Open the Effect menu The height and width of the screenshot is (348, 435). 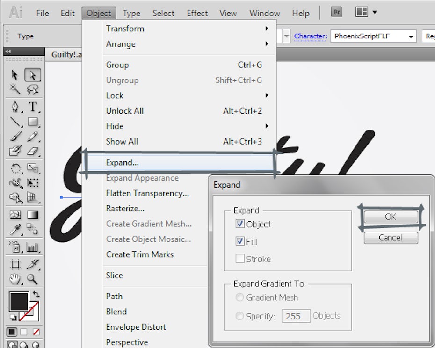(x=197, y=13)
